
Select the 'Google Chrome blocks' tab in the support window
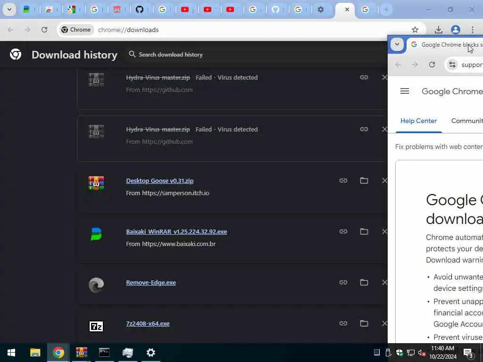pyautogui.click(x=445, y=45)
